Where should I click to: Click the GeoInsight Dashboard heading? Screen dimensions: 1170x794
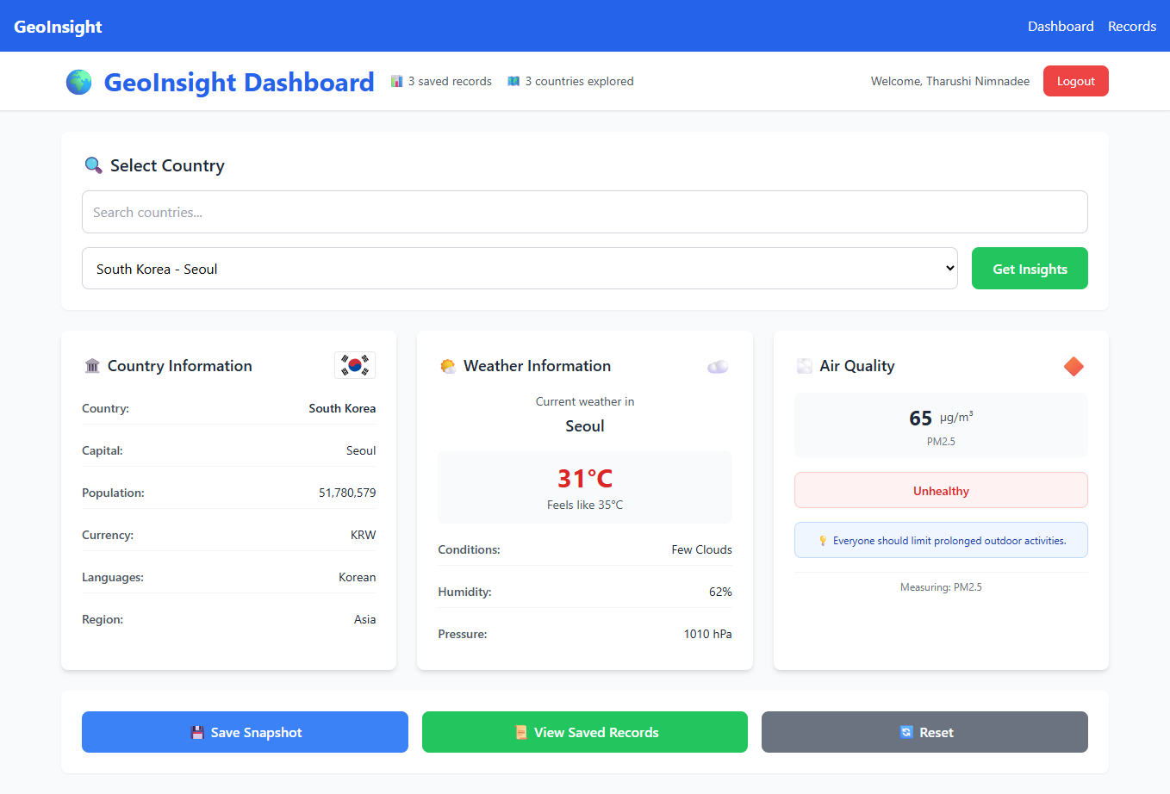pyautogui.click(x=239, y=82)
